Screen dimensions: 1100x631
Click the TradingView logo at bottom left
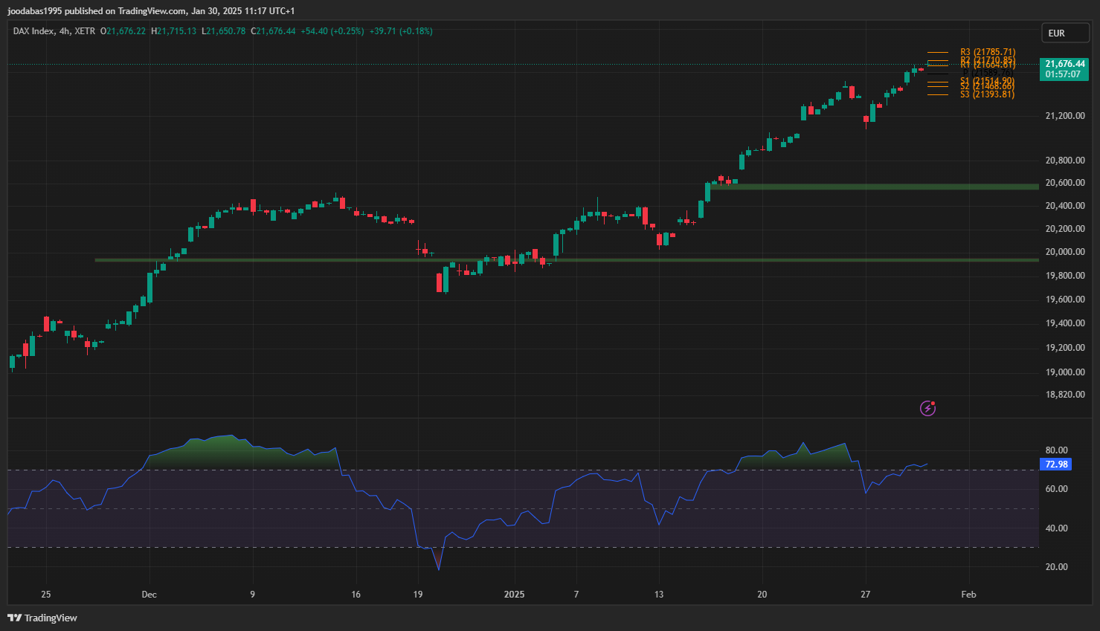coord(42,618)
